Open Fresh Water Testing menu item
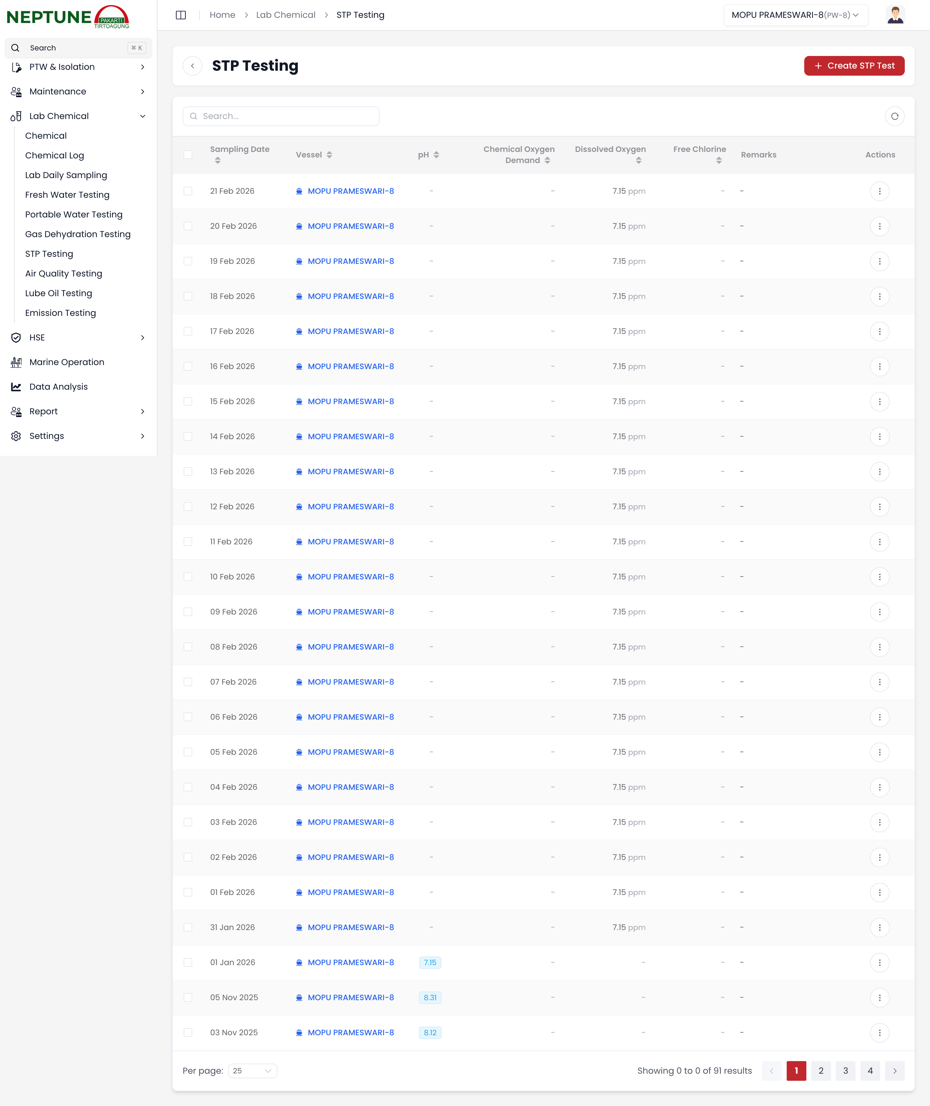The image size is (930, 1106). 67,195
